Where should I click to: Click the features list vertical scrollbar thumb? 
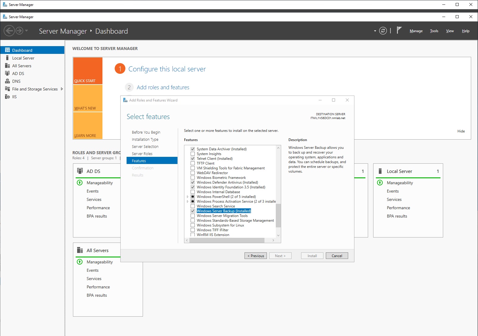click(x=278, y=215)
